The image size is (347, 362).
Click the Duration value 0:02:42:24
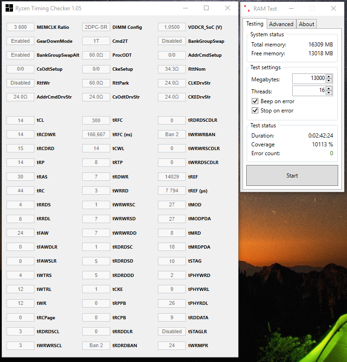point(321,136)
